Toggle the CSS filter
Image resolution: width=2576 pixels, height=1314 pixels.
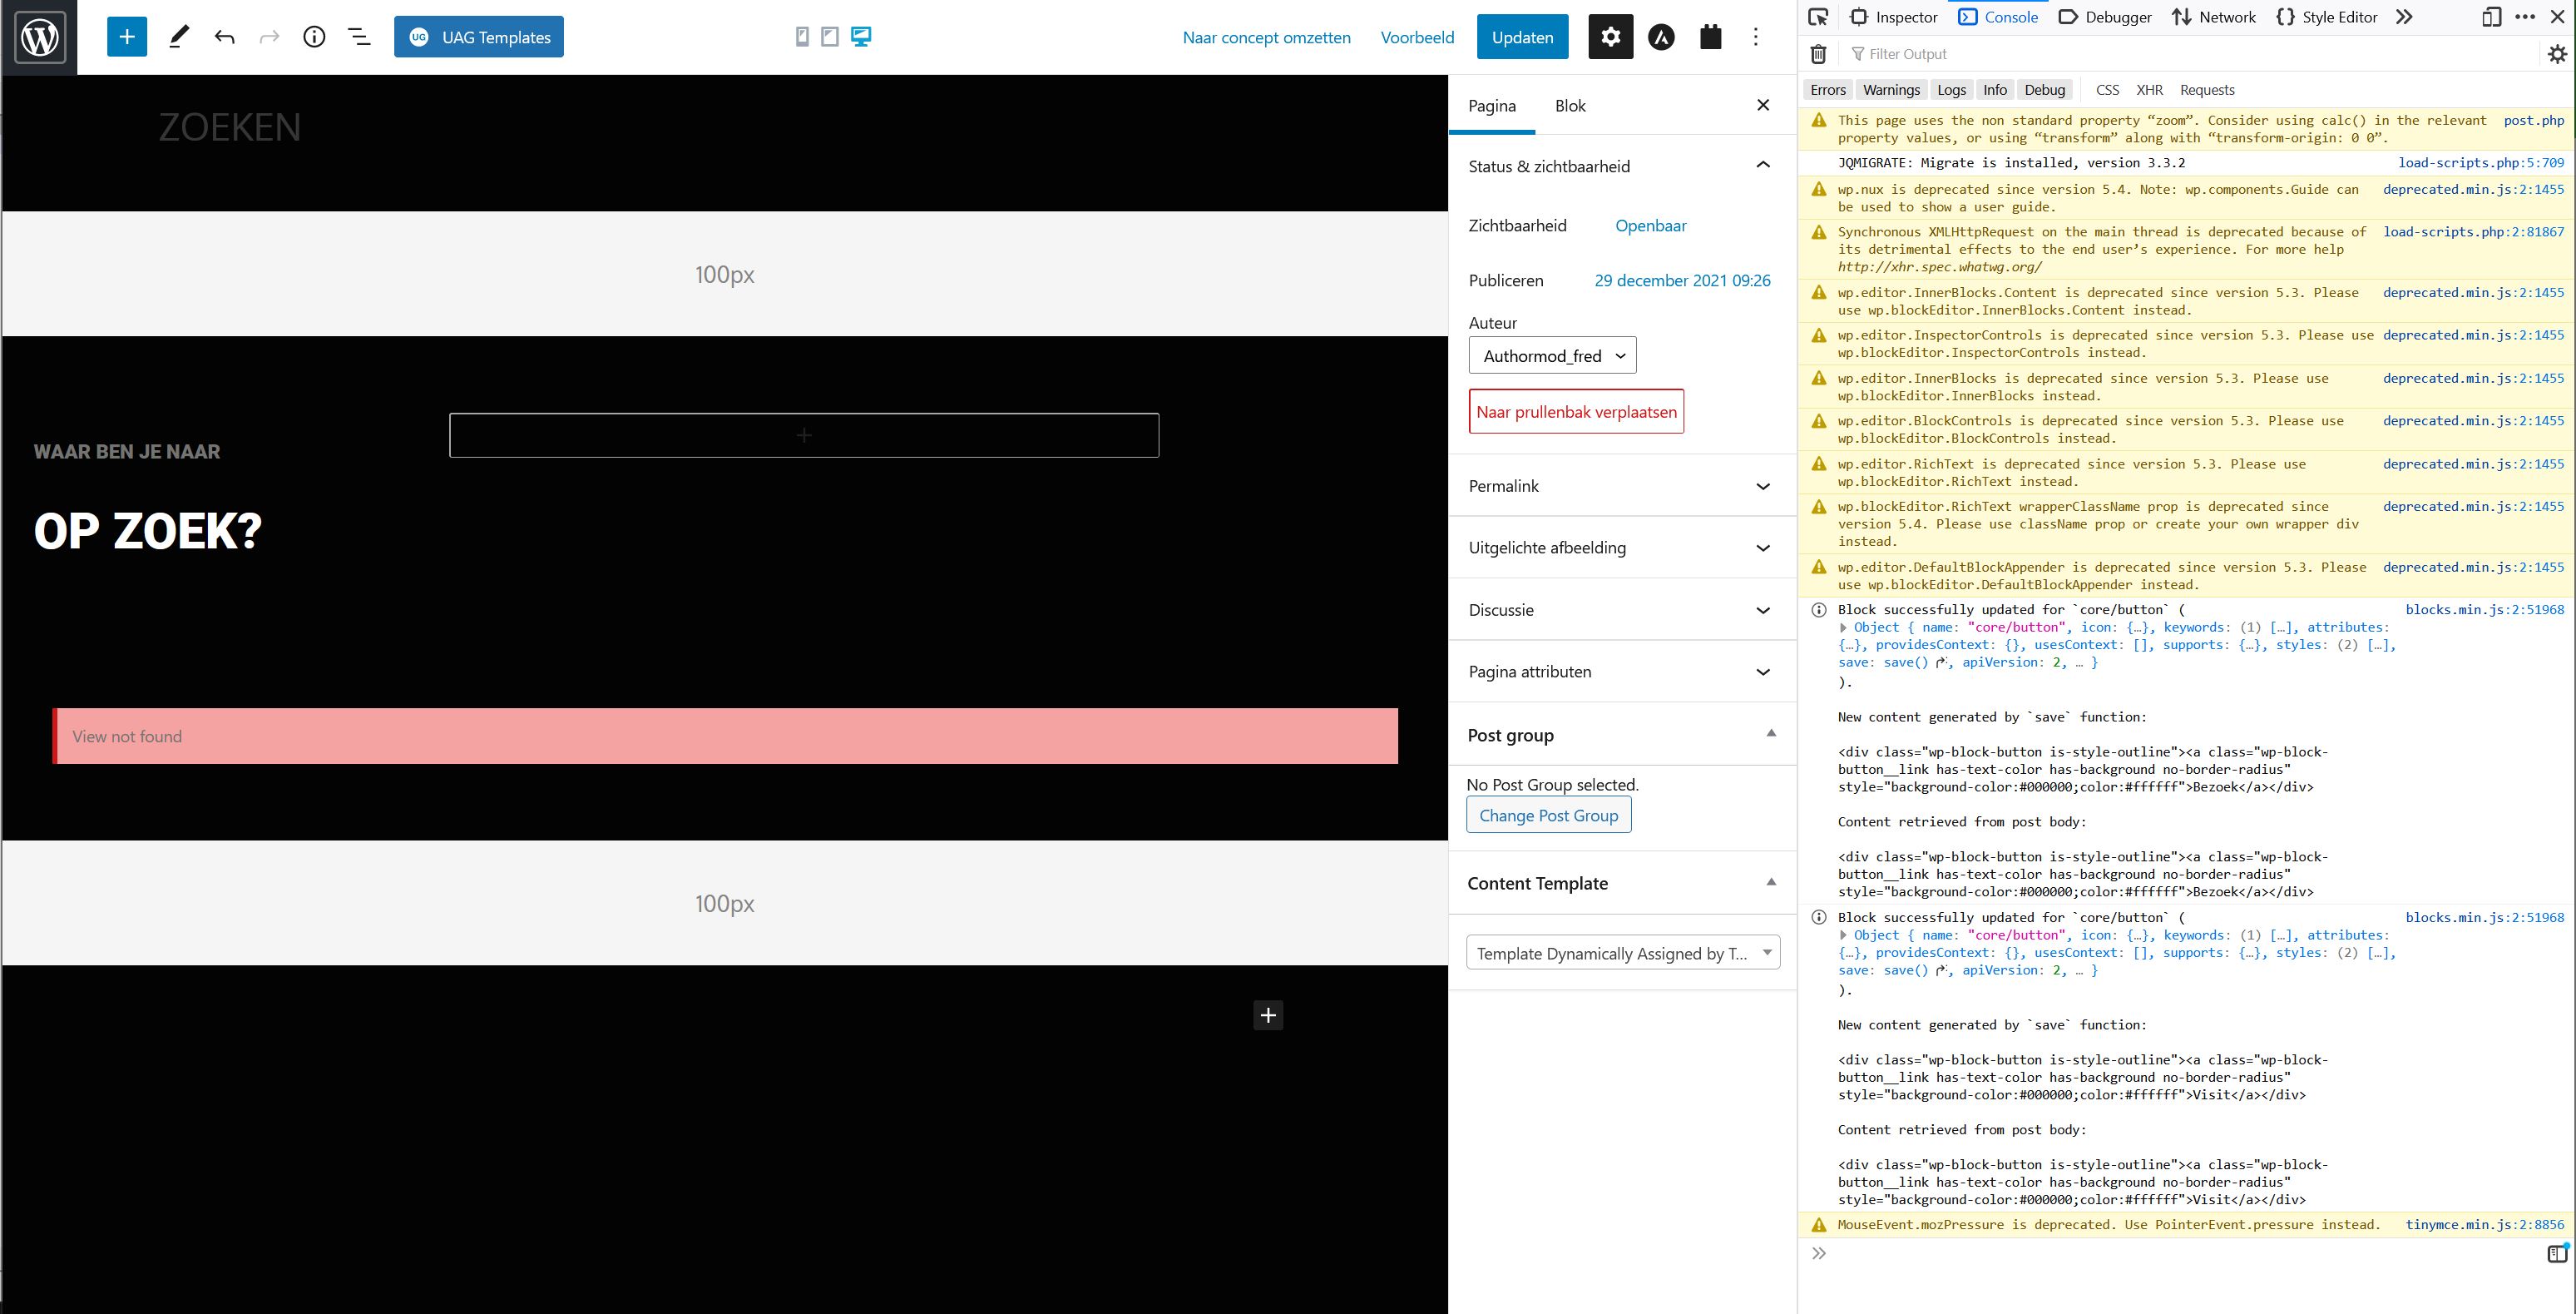point(2107,90)
